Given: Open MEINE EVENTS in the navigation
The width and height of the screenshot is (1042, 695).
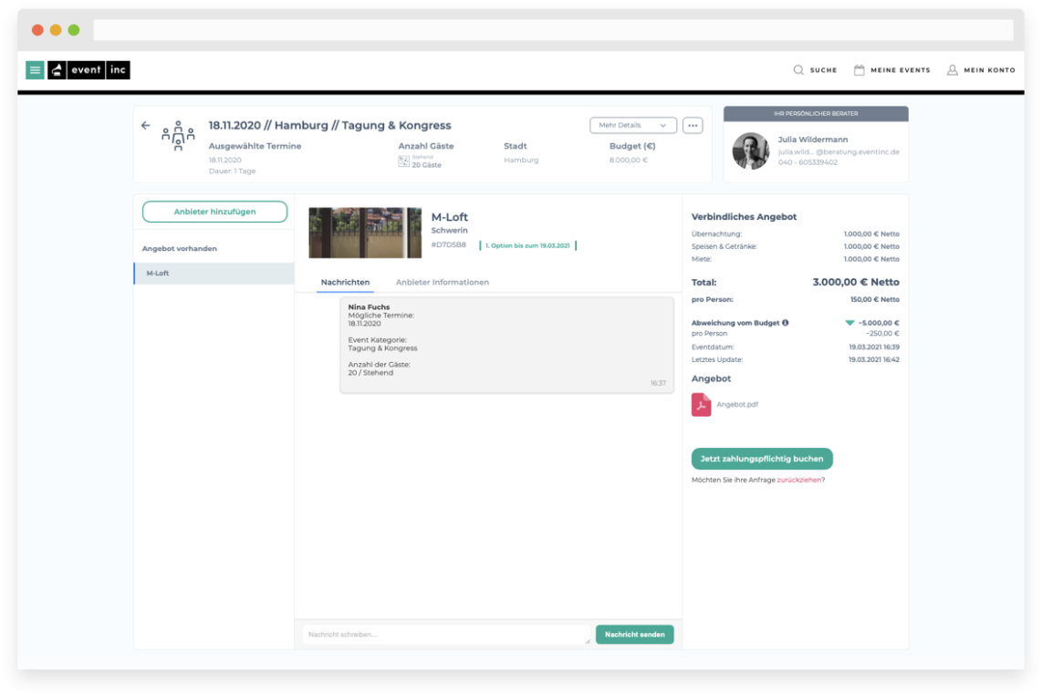Looking at the screenshot, I should (901, 69).
